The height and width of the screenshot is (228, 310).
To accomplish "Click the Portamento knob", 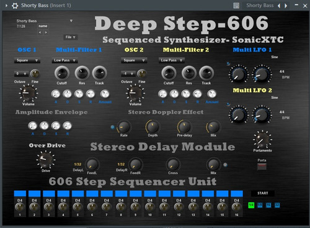I will click(262, 139).
